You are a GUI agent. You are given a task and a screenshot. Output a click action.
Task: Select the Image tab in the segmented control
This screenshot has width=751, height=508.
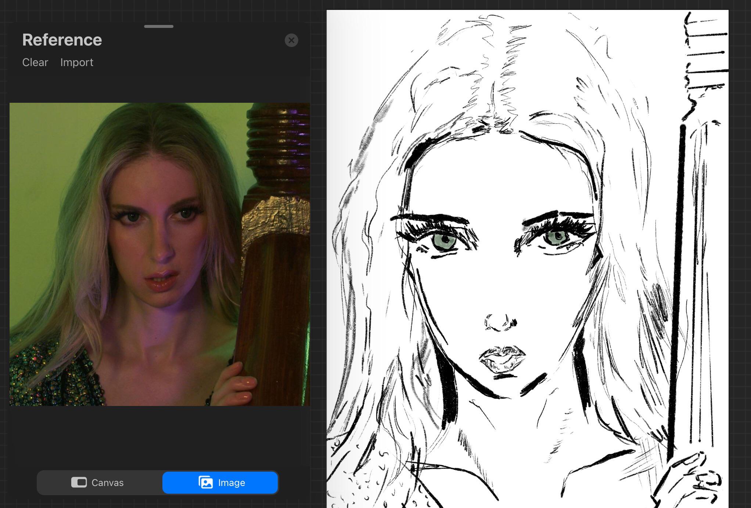[220, 482]
